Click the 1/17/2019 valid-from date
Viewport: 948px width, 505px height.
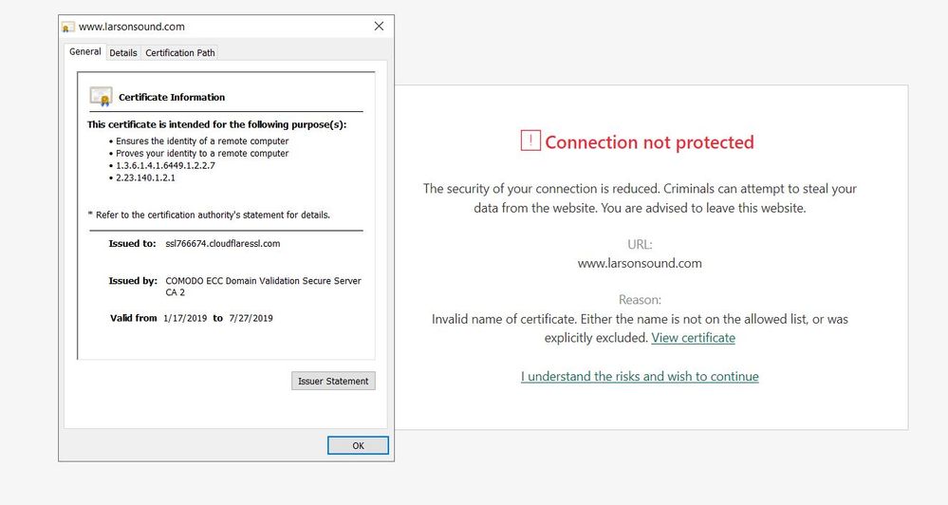(185, 318)
